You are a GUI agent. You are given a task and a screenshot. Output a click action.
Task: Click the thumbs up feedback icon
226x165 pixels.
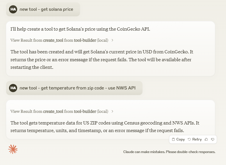pyautogui.click(x=206, y=139)
